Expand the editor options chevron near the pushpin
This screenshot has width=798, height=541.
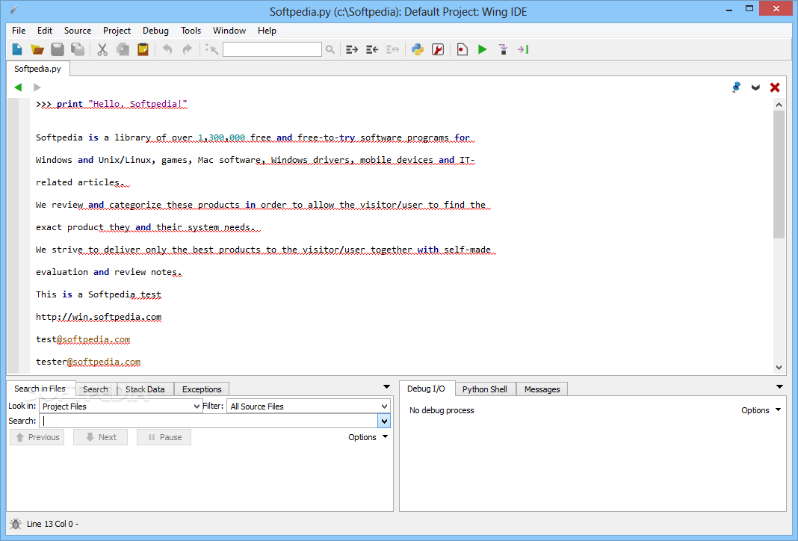click(755, 87)
